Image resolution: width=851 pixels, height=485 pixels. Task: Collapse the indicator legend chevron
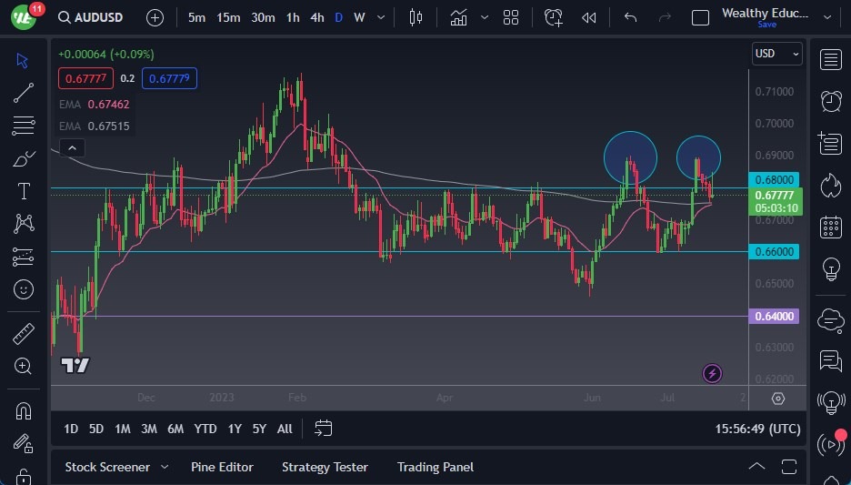72,148
